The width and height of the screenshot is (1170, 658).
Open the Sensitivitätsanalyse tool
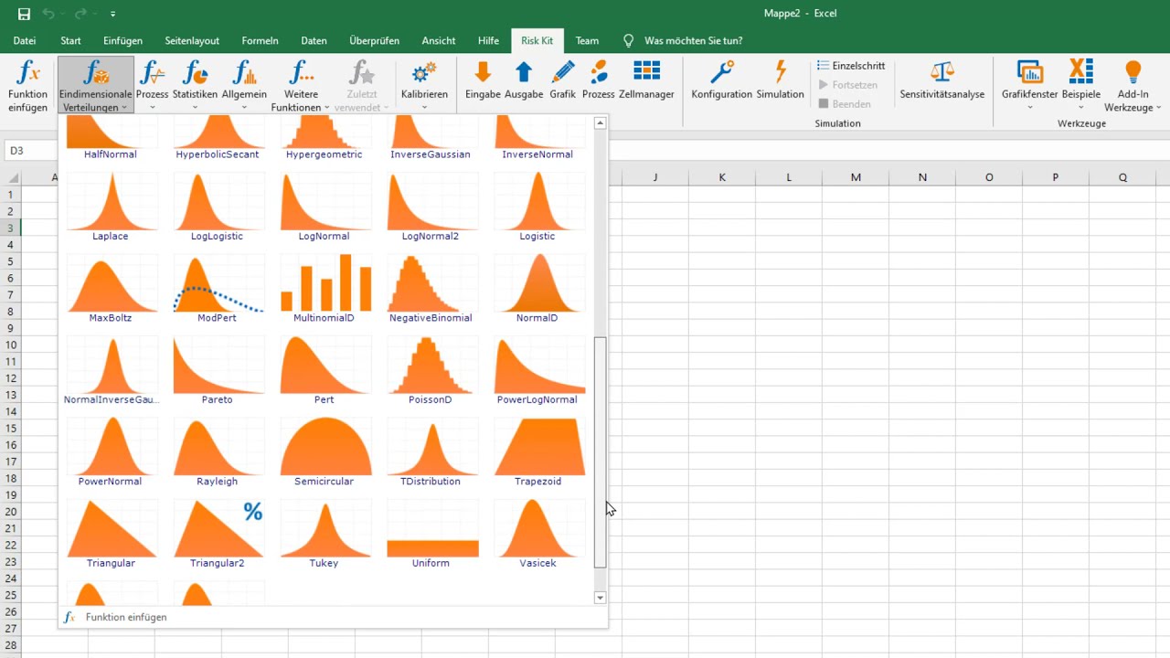pyautogui.click(x=942, y=80)
